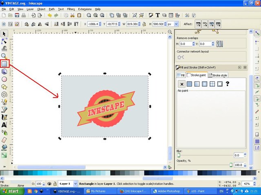Viewport: 261px width, 195px height.
Task: Select the Ellipse tool
Action: point(4,79)
